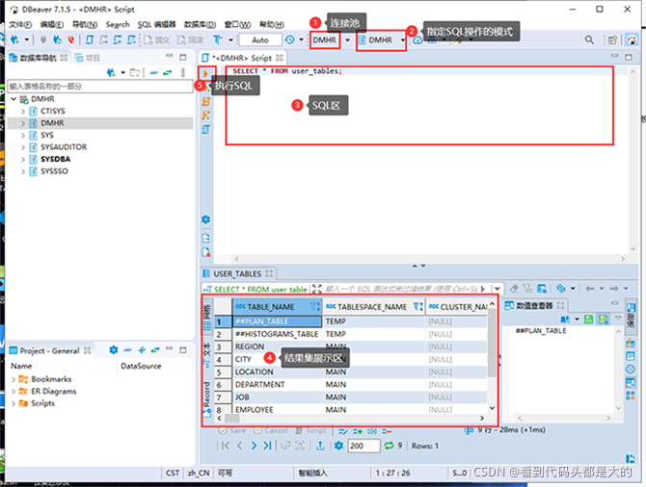
Task: Run the SQL statement with the execute arrow
Action: coord(205,74)
